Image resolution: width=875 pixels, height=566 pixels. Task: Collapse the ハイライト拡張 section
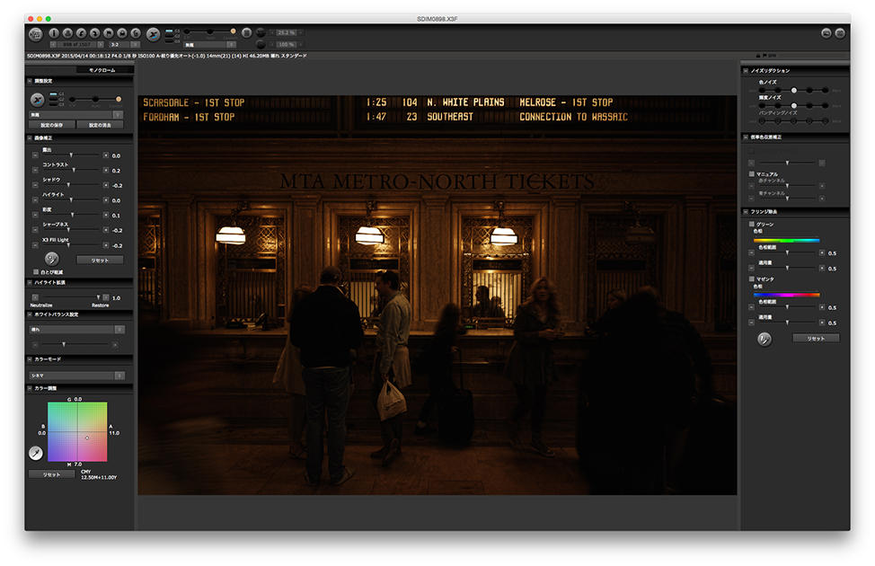click(x=30, y=282)
